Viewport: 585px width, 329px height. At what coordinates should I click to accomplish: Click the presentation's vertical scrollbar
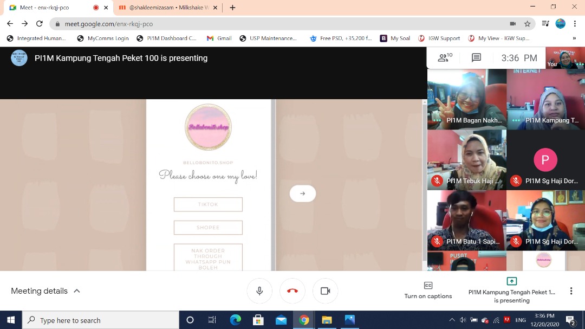(424, 179)
